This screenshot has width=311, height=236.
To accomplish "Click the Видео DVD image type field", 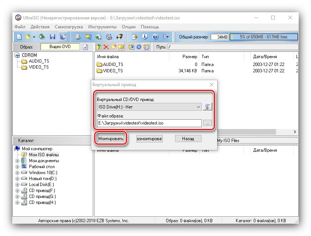I will (x=60, y=47).
